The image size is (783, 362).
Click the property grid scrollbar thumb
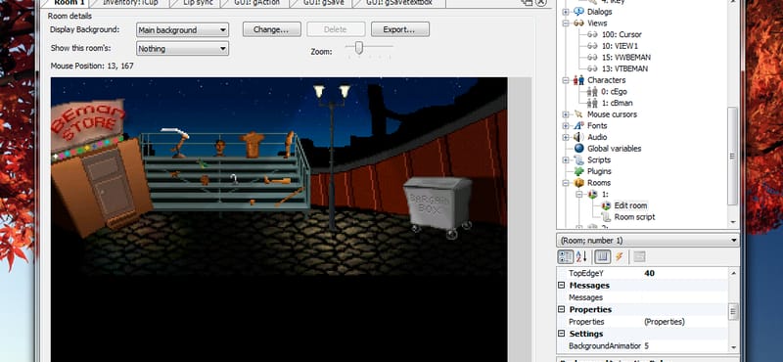tap(732, 312)
